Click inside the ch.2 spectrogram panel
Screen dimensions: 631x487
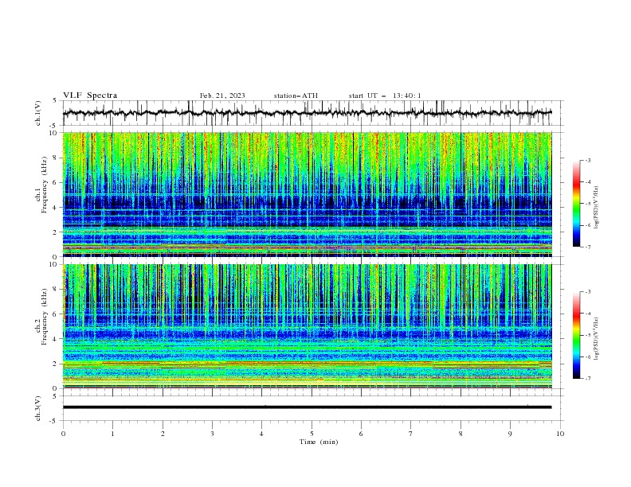pyautogui.click(x=308, y=326)
